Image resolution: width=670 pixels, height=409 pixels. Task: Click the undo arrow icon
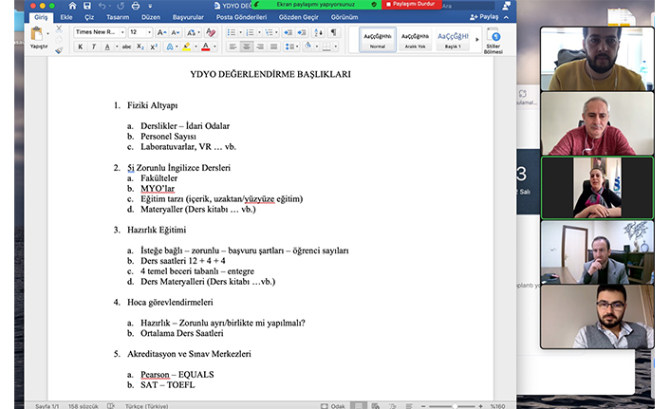click(99, 6)
